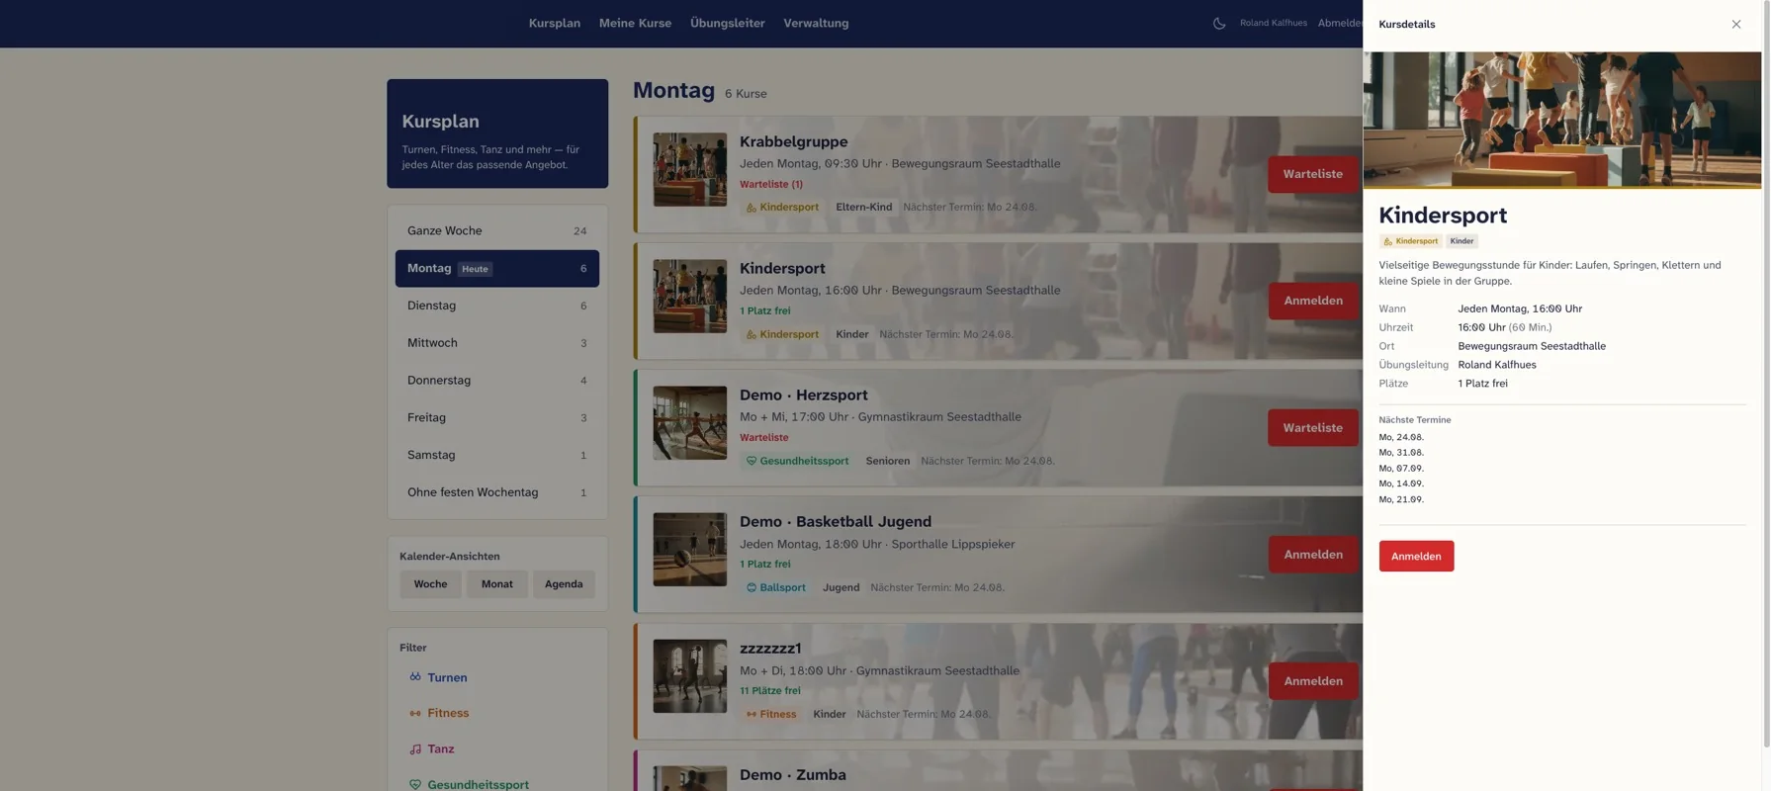The height and width of the screenshot is (791, 1771).
Task: Open the zzzzzzz1 course thumbnail
Action: click(690, 676)
